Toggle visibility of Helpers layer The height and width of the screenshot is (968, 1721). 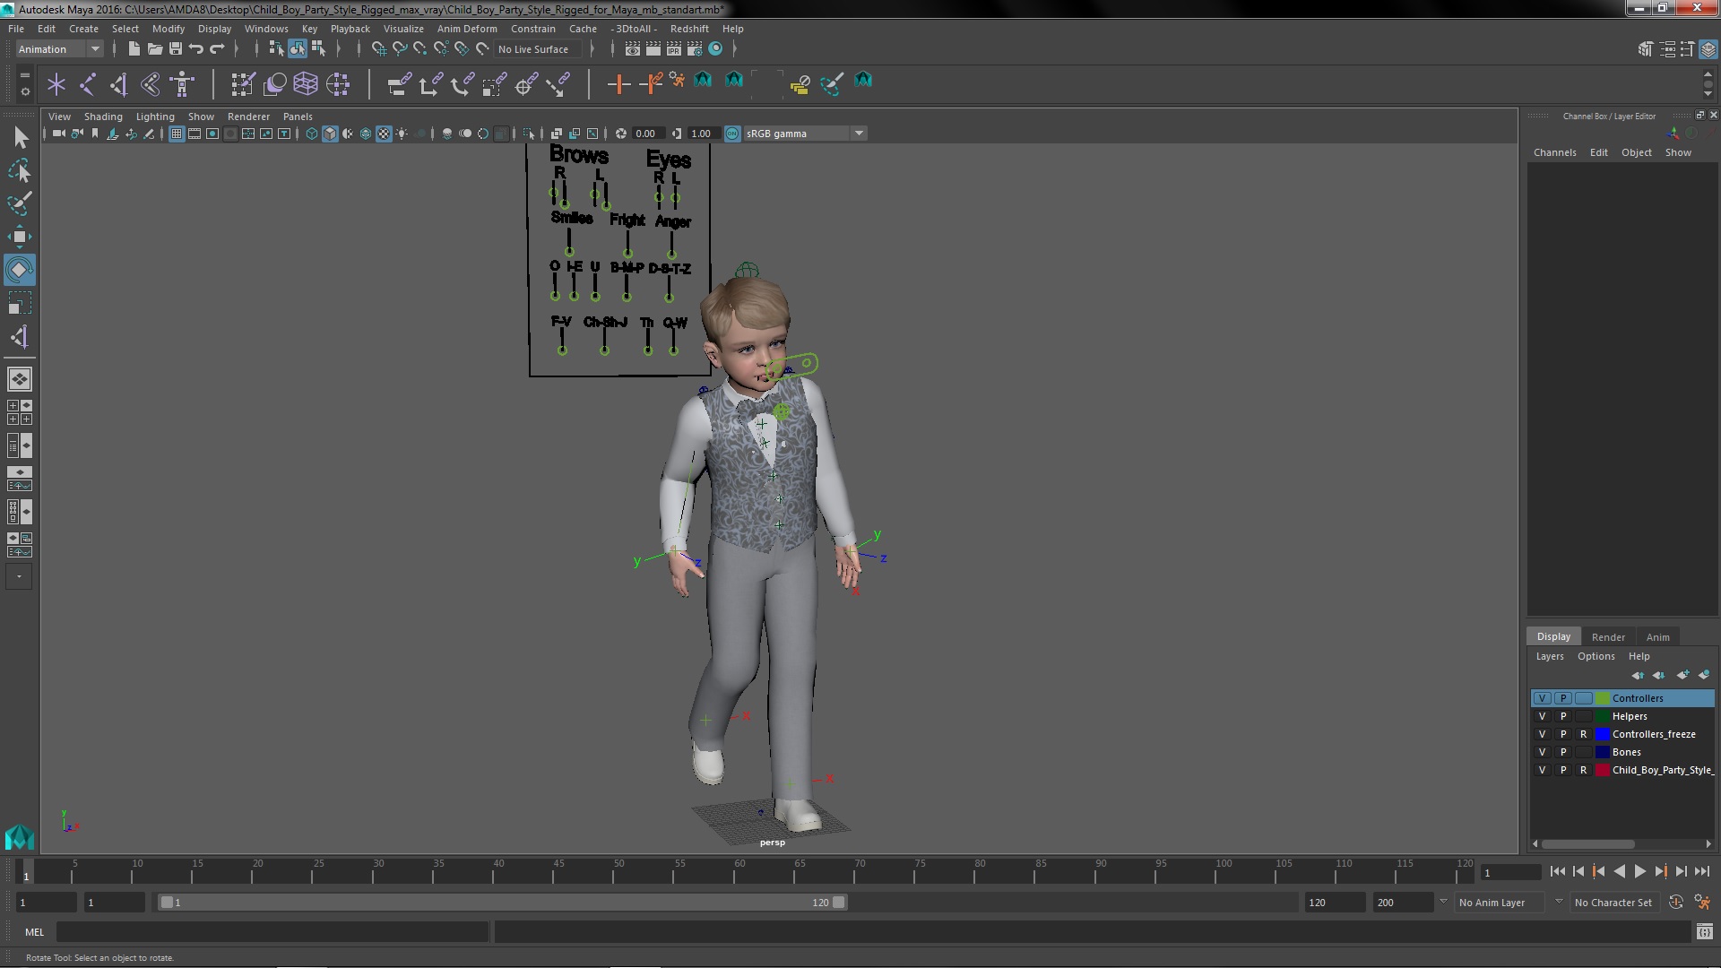tap(1542, 716)
